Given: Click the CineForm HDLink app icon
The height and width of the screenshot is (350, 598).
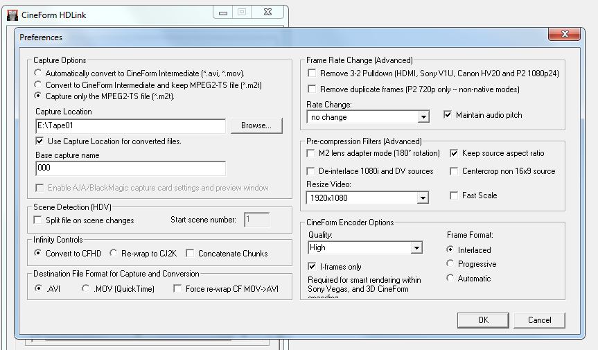Looking at the screenshot, I should [12, 15].
